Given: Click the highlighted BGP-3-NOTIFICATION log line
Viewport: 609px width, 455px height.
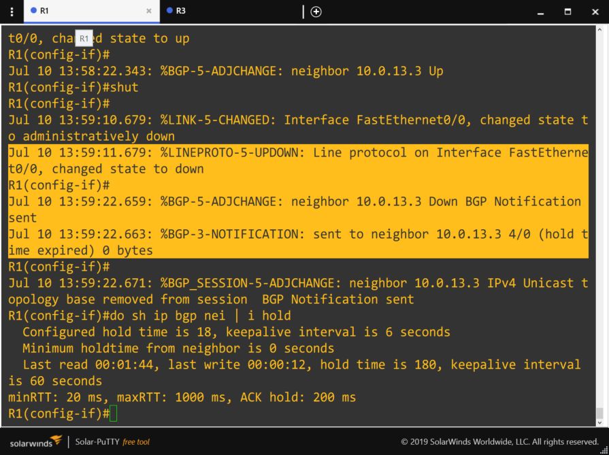Looking at the screenshot, I should point(298,234).
